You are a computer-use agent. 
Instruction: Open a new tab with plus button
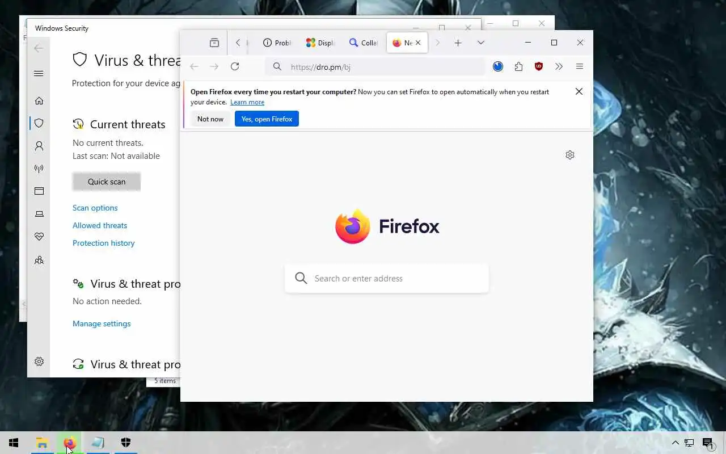pyautogui.click(x=458, y=43)
